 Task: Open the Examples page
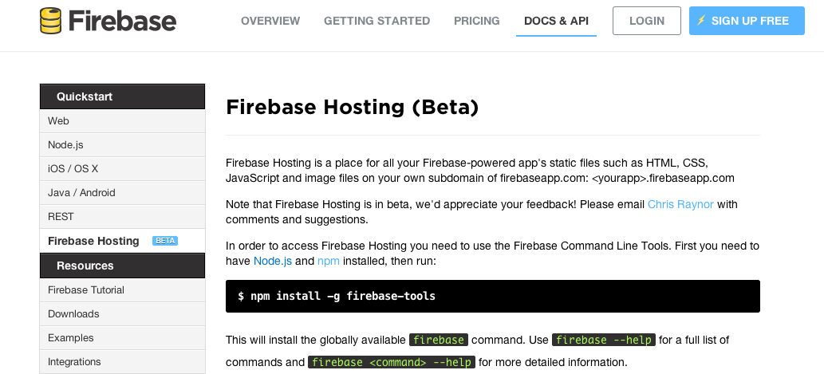point(122,338)
